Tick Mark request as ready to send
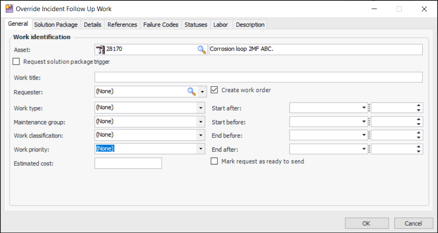 click(215, 161)
